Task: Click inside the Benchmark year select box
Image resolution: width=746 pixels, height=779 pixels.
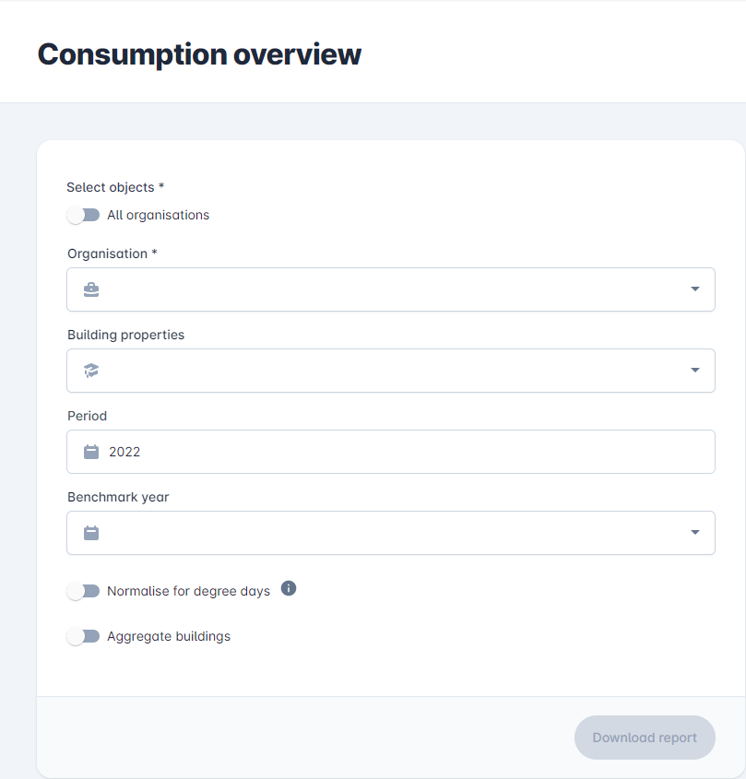Action: tap(391, 533)
